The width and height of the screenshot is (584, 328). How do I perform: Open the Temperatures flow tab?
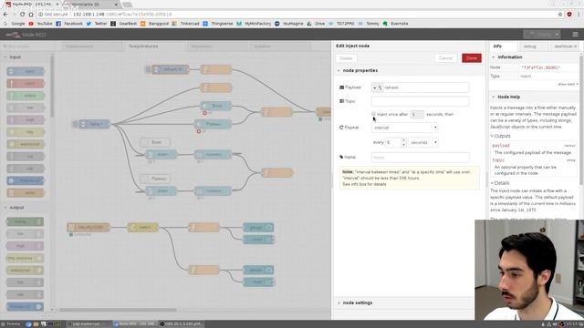[143, 46]
